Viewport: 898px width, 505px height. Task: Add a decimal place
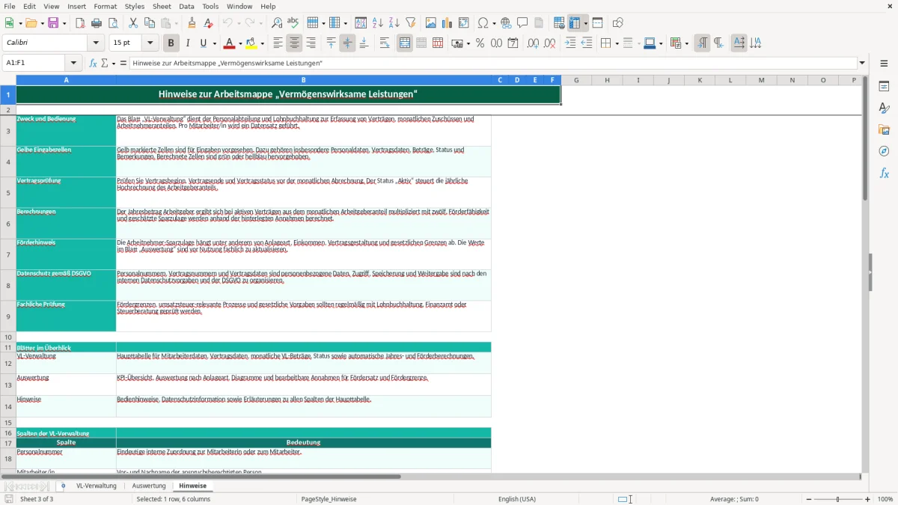(x=533, y=43)
